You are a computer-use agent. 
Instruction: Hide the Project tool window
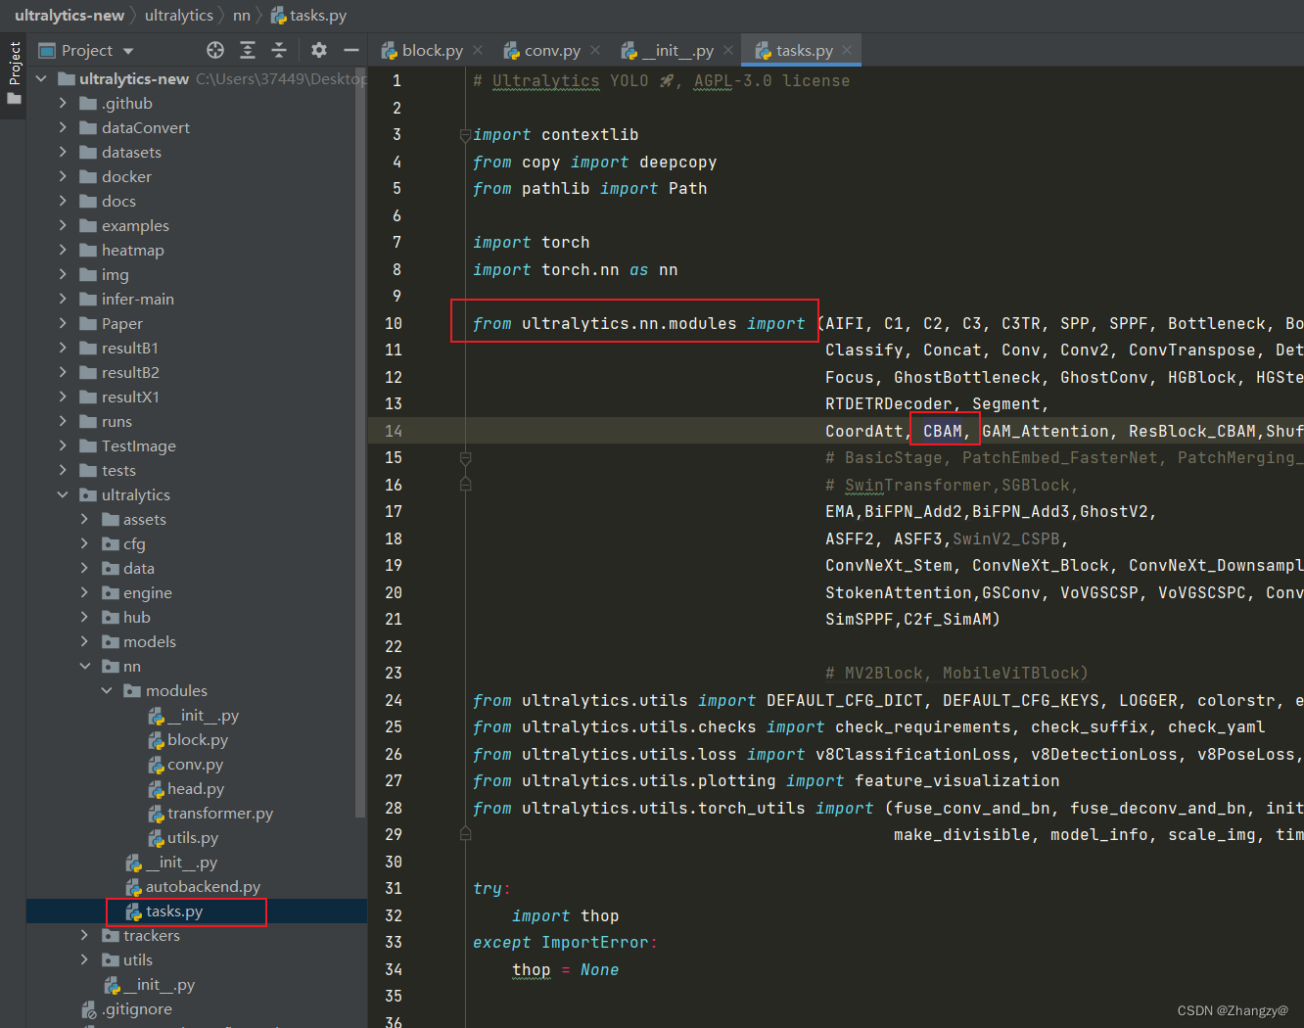351,50
